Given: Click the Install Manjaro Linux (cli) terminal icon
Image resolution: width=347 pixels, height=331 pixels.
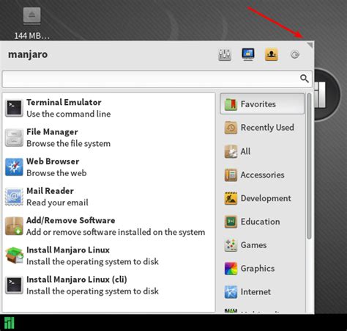Looking at the screenshot, I should click(14, 285).
